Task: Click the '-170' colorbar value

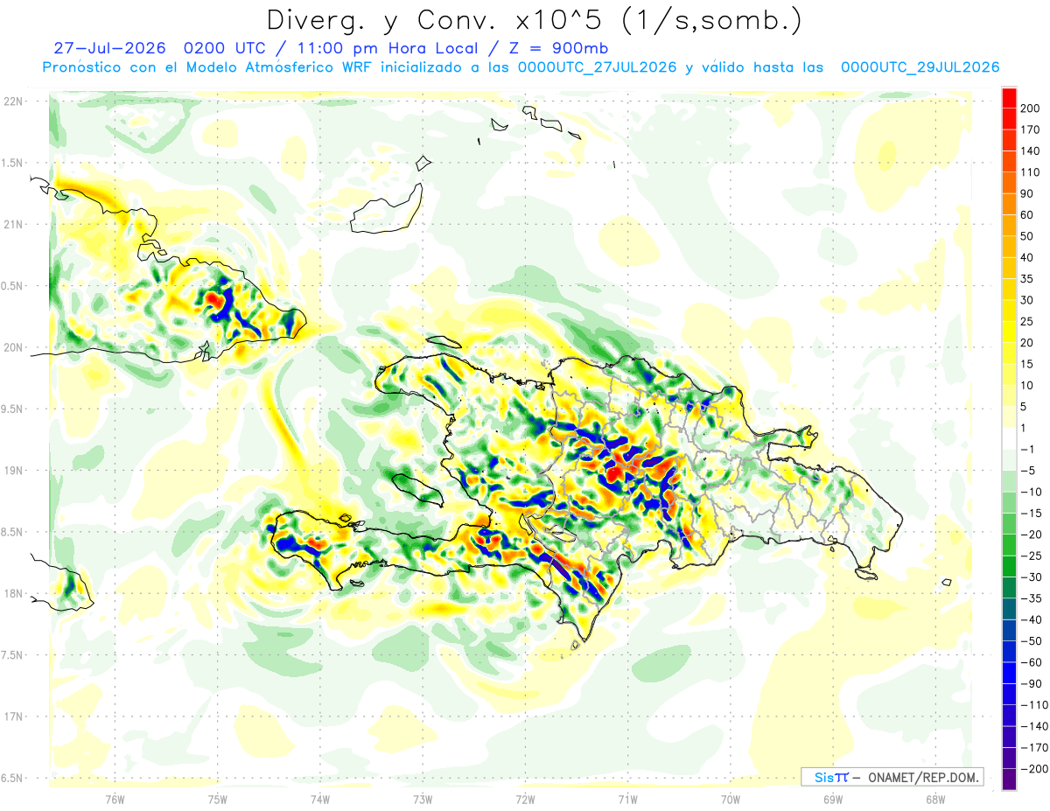Action: [1033, 747]
